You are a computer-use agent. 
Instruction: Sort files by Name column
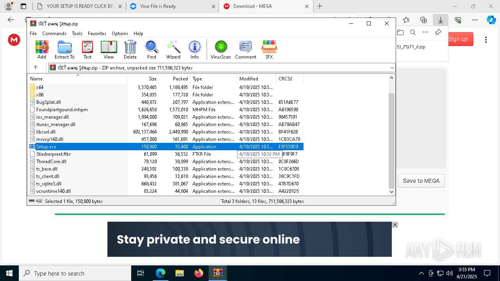[78, 78]
